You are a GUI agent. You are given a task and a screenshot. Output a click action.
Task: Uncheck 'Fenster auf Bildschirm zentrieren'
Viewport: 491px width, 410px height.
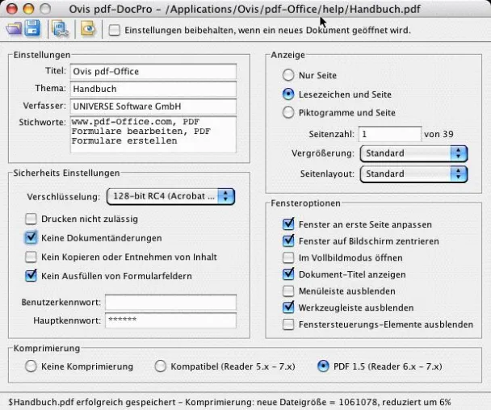[288, 241]
